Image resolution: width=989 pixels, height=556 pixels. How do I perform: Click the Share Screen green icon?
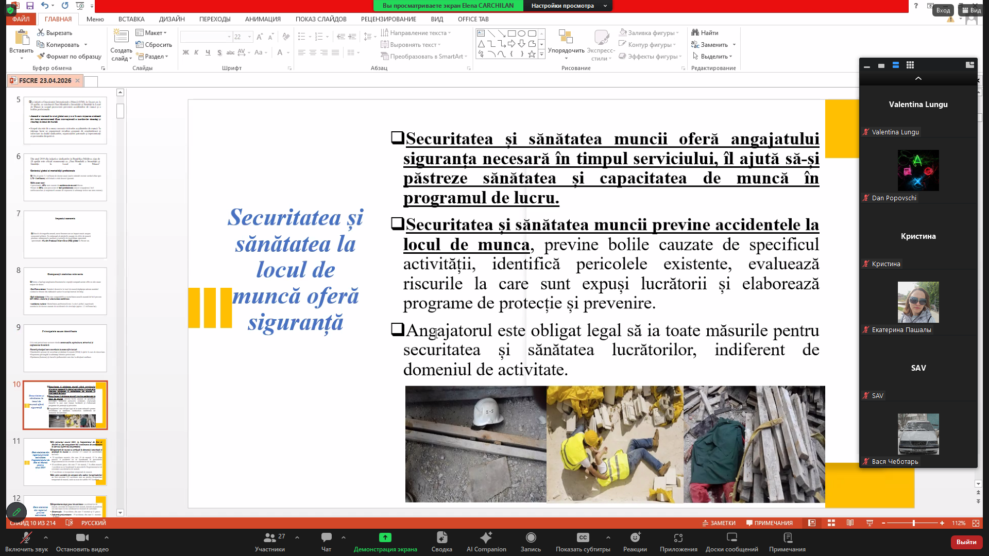[385, 538]
